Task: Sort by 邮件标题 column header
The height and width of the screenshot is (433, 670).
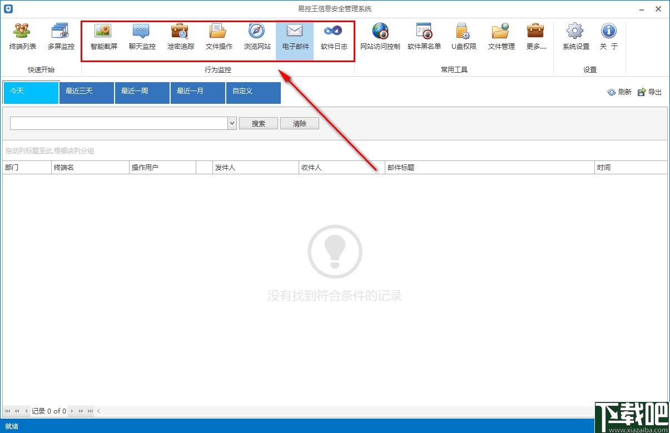Action: [x=490, y=168]
